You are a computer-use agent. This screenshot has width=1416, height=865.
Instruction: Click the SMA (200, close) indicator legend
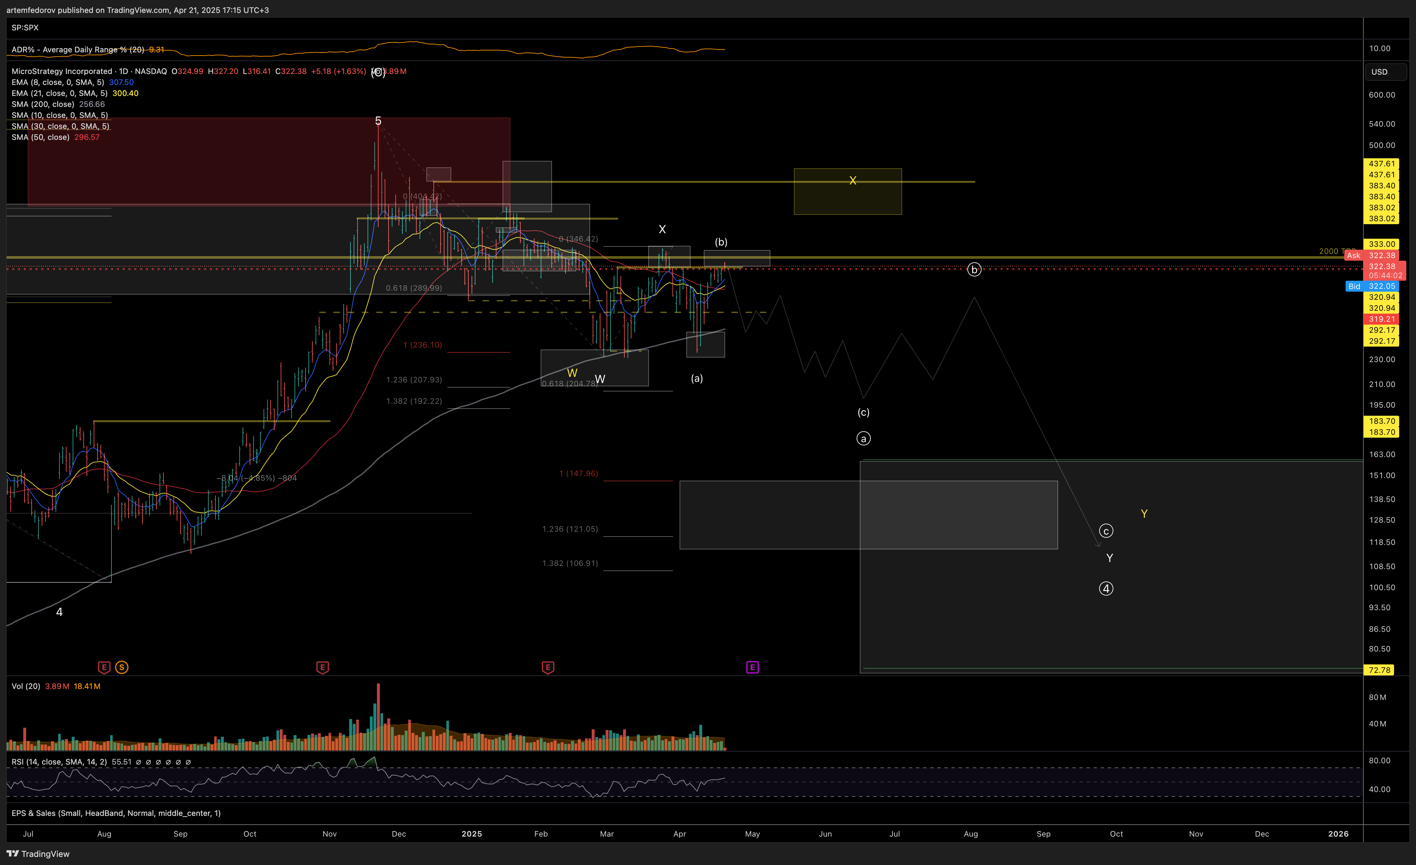(43, 104)
